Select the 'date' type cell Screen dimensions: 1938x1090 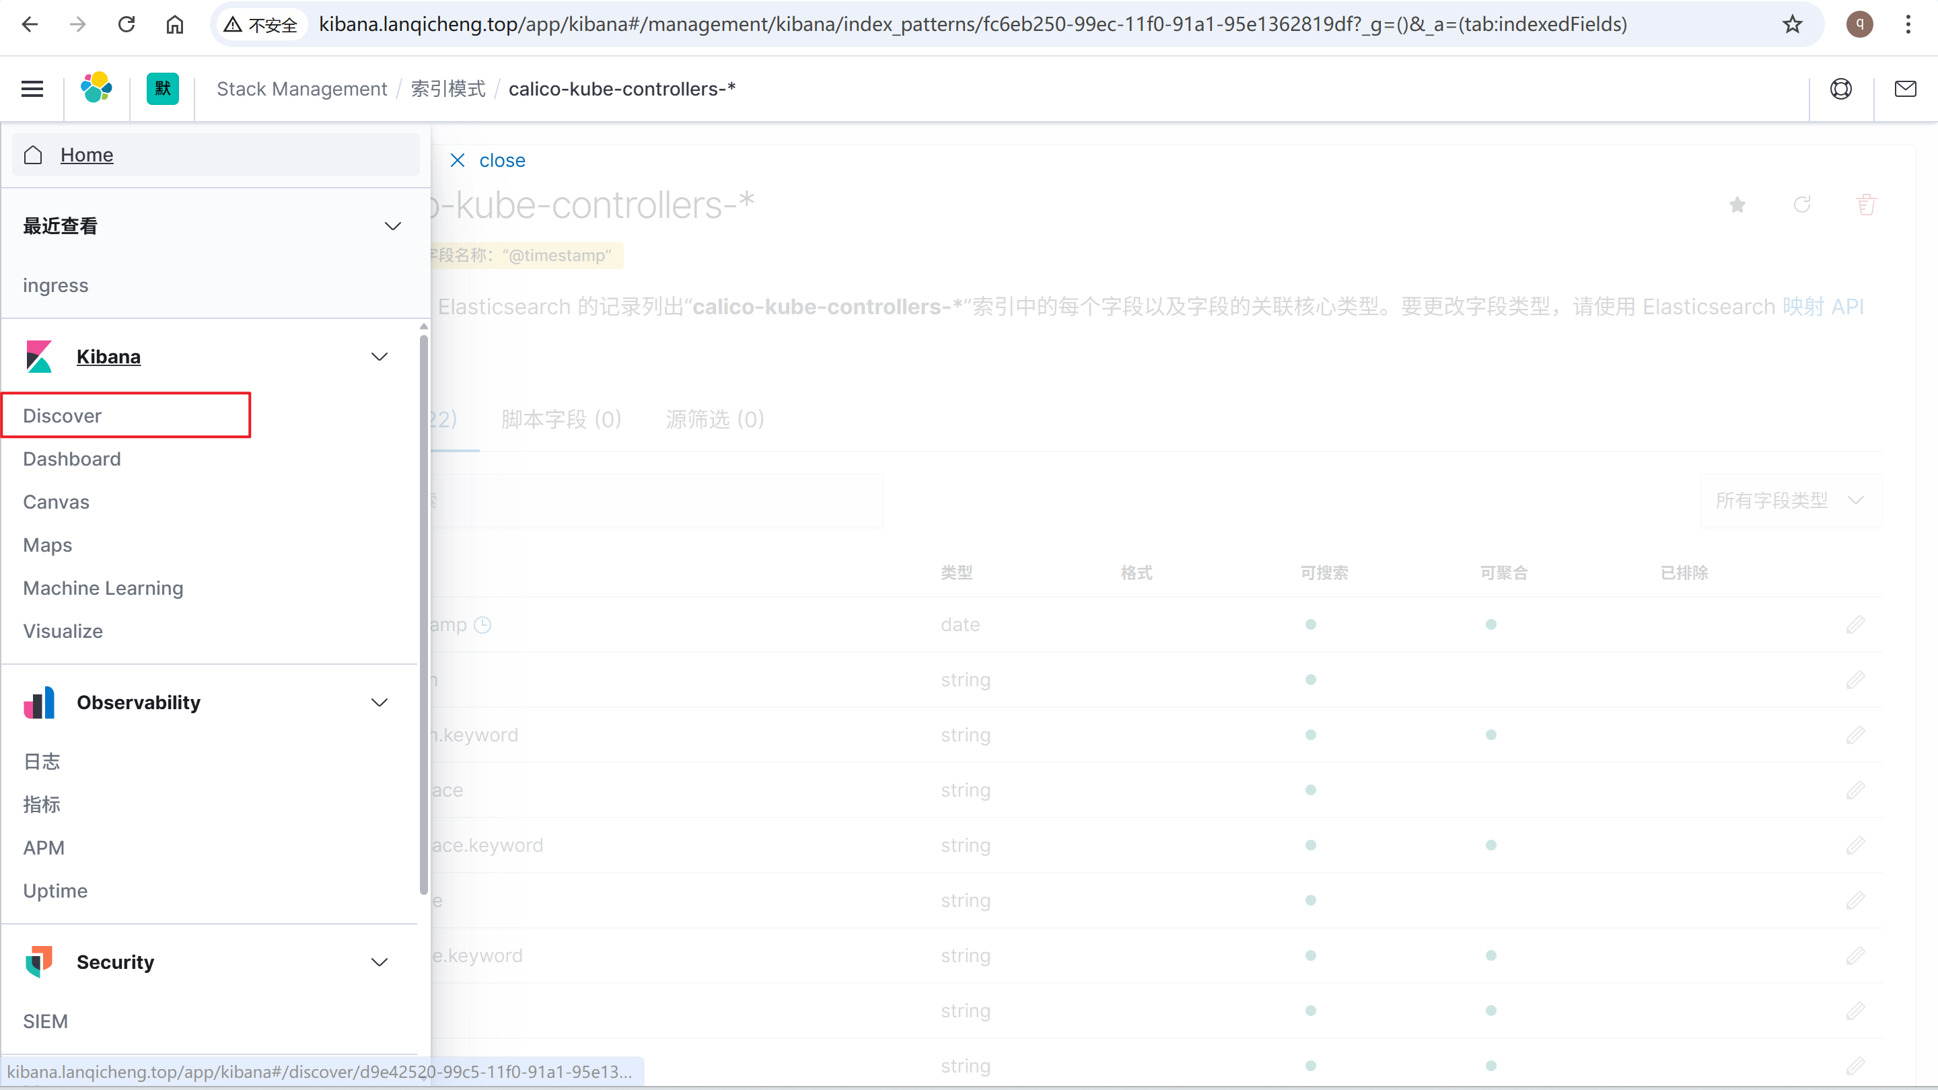click(x=960, y=624)
